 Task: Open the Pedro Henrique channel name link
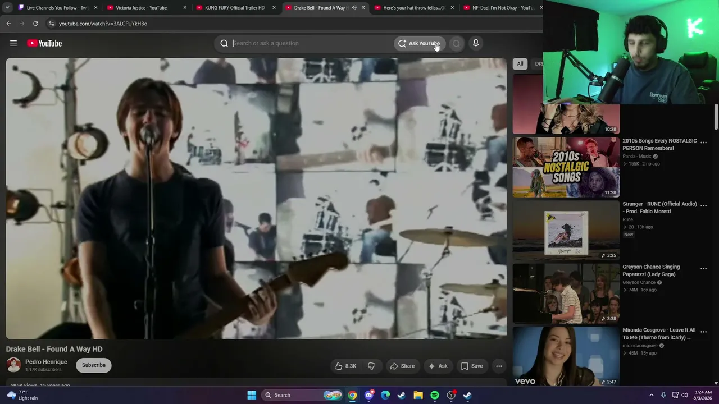46,362
